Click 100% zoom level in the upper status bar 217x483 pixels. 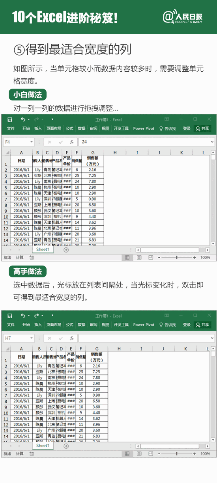(x=205, y=257)
